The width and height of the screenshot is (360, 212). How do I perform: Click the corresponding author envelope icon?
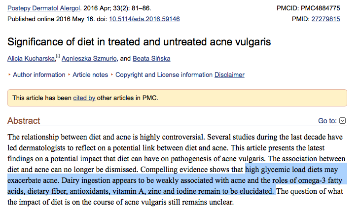click(58, 56)
